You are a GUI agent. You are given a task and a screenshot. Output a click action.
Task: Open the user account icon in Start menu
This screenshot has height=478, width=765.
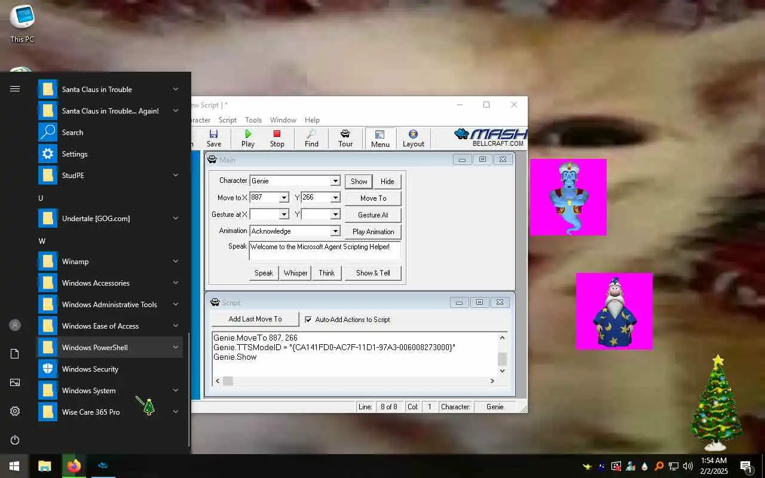click(15, 325)
